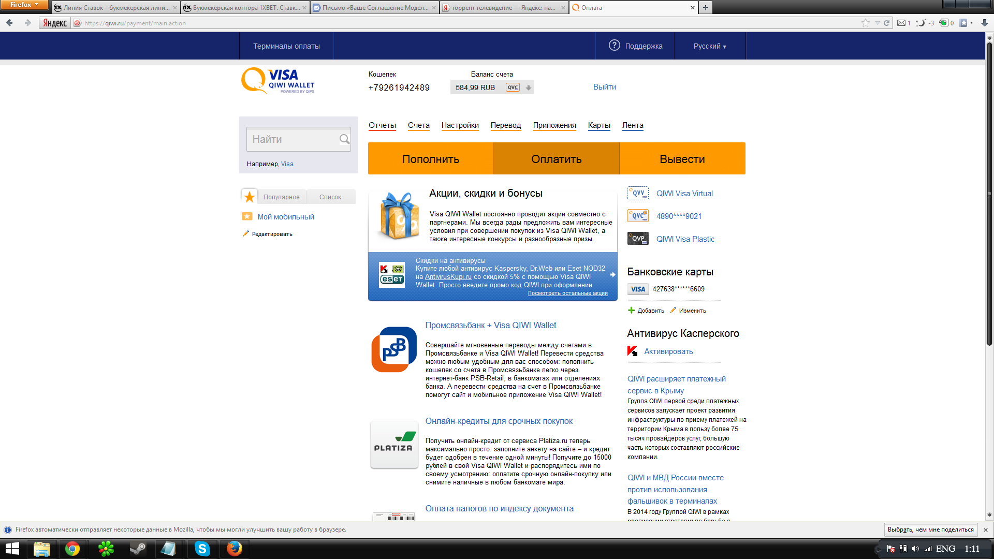Select the Популярное tab
994x559 pixels.
coord(281,197)
